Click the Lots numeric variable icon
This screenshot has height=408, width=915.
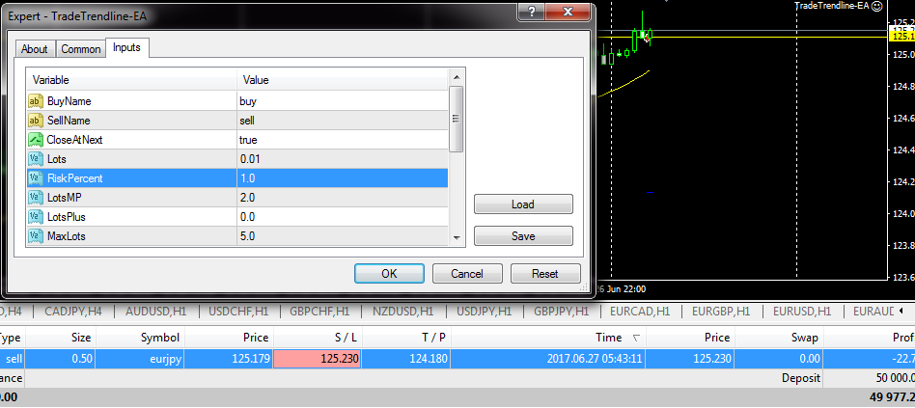(36, 158)
